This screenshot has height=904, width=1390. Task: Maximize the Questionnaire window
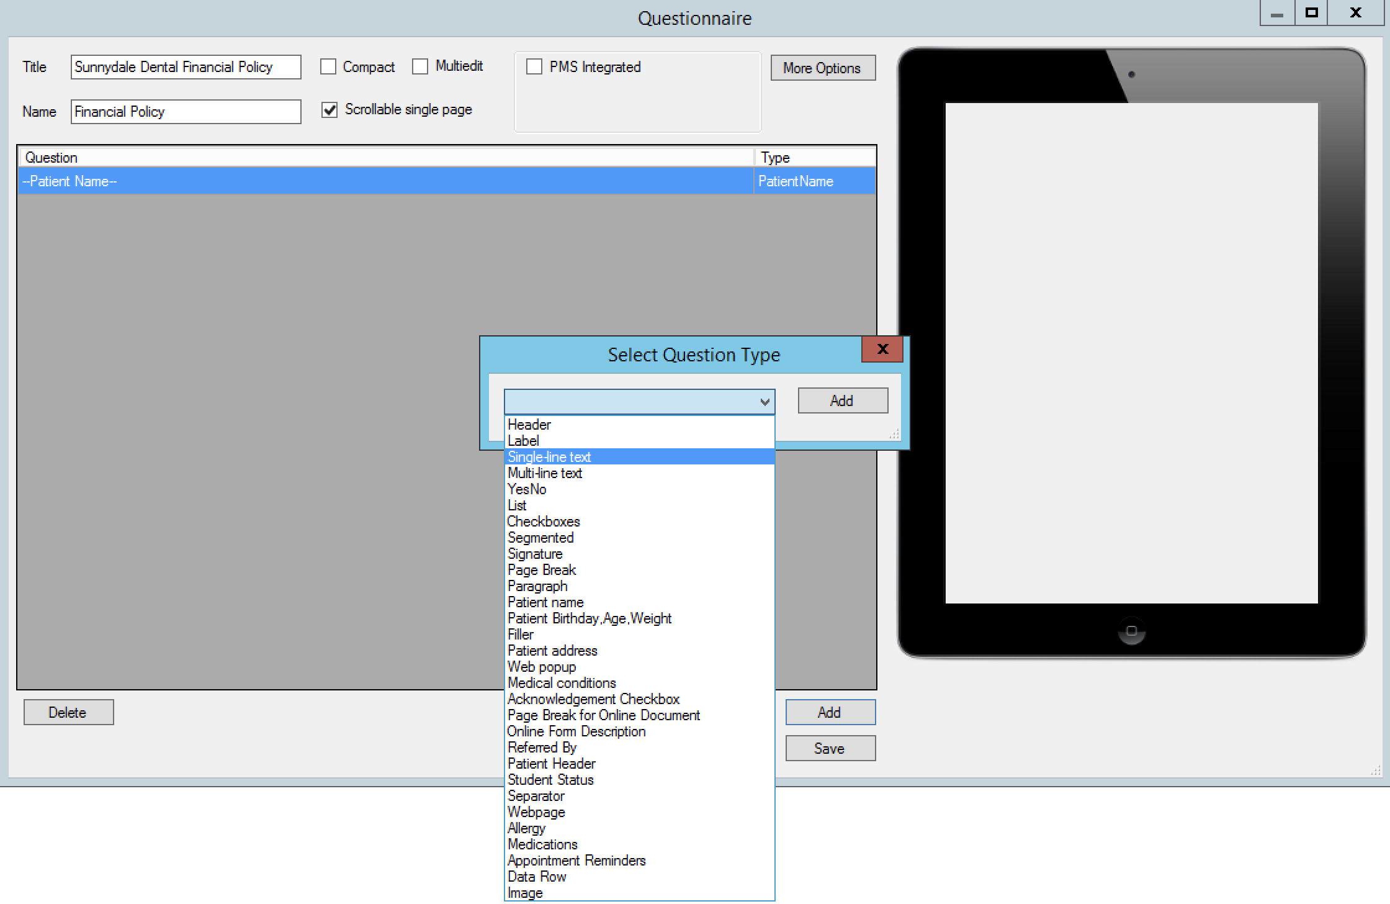pos(1311,14)
